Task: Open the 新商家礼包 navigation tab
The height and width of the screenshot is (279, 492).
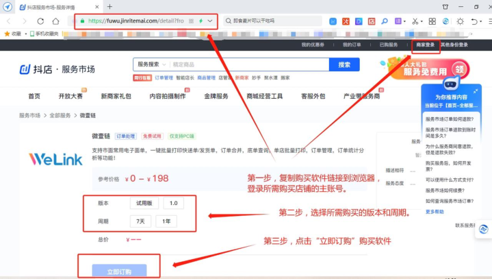Action: tap(116, 96)
